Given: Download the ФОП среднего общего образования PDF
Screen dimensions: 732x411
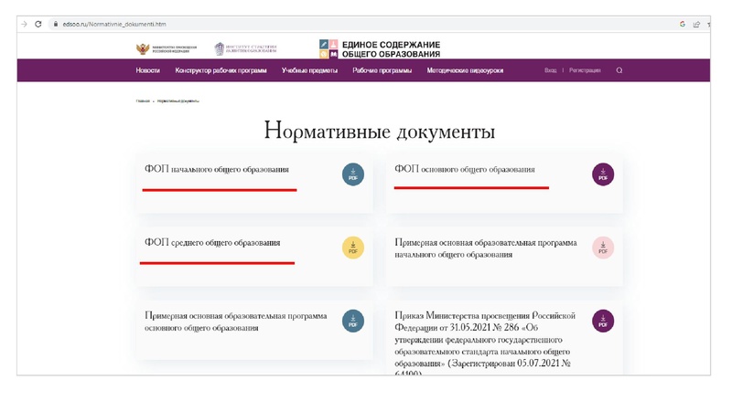Looking at the screenshot, I should 353,248.
